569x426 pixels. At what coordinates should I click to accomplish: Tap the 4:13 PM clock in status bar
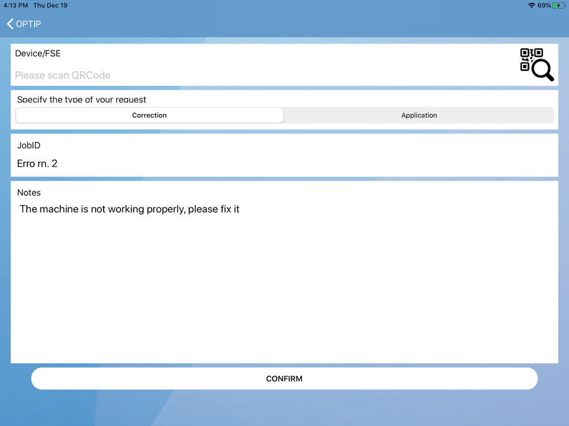pyautogui.click(x=15, y=6)
